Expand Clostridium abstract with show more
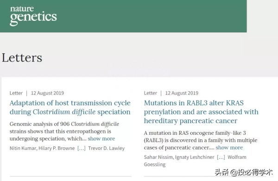This screenshot has width=278, height=181. coord(101,138)
